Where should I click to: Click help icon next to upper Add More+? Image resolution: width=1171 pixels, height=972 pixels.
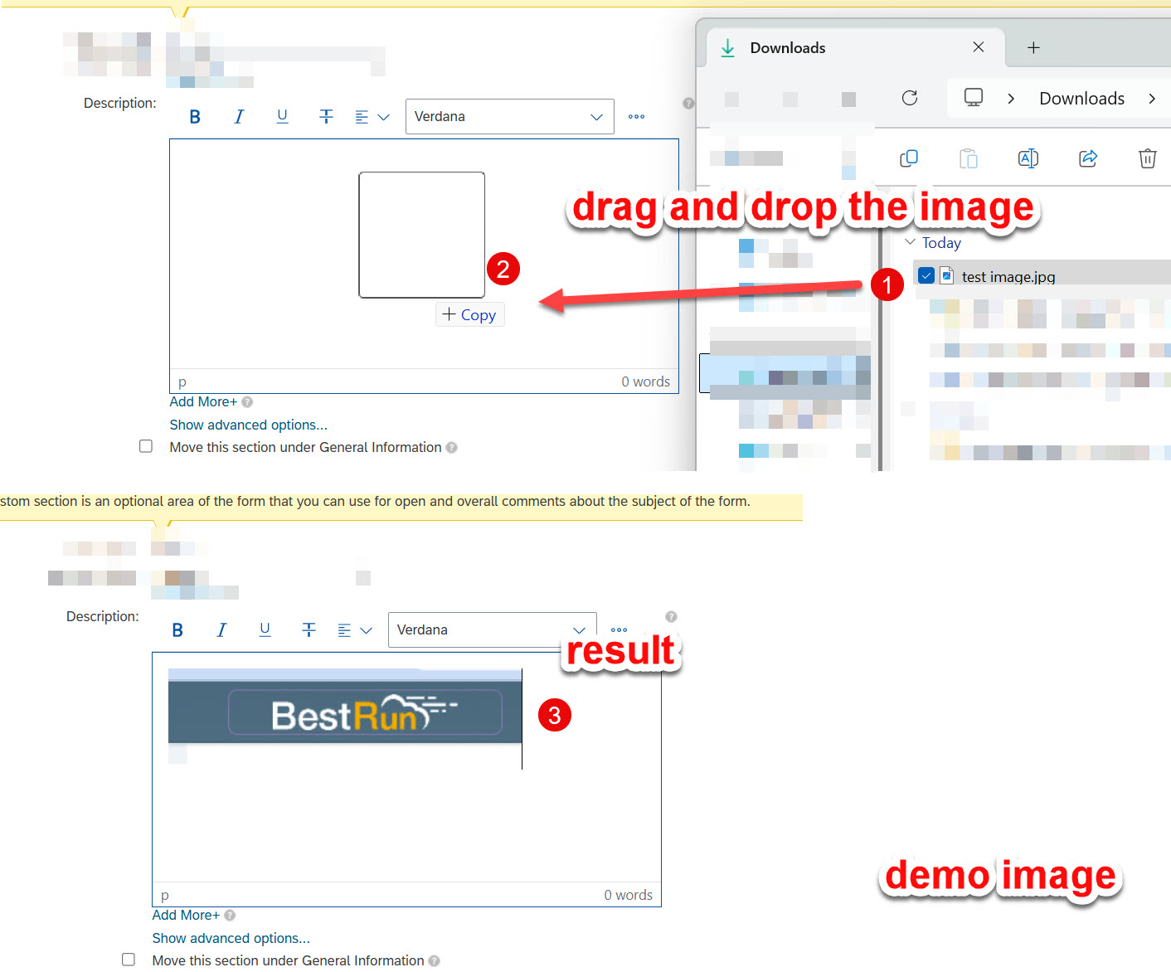coord(247,402)
